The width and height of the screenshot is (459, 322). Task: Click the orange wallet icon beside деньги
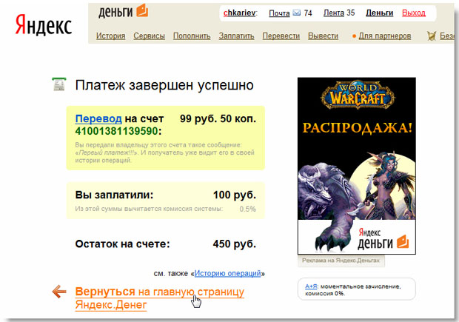click(x=142, y=10)
